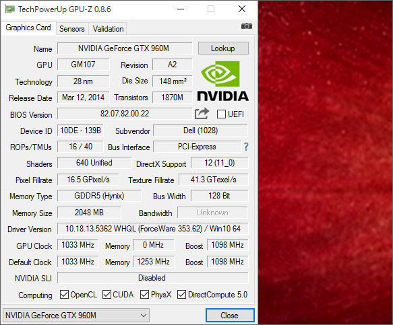Click the Lookup button
Viewport: 393px width, 325px height.
tap(223, 48)
